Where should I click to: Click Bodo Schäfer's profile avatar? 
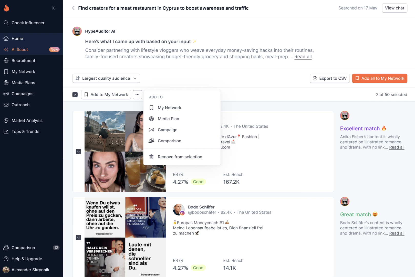click(x=179, y=209)
